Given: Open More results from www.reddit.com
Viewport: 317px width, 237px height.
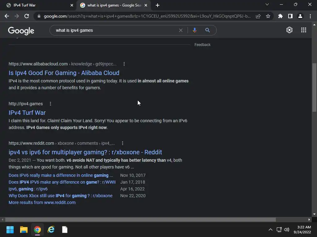Looking at the screenshot, I should (x=42, y=202).
